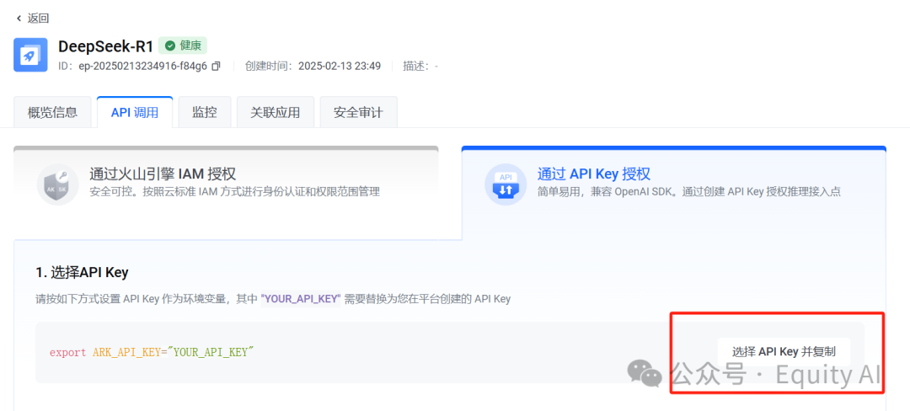Open the 概览信息 tab
The image size is (910, 411).
point(52,113)
